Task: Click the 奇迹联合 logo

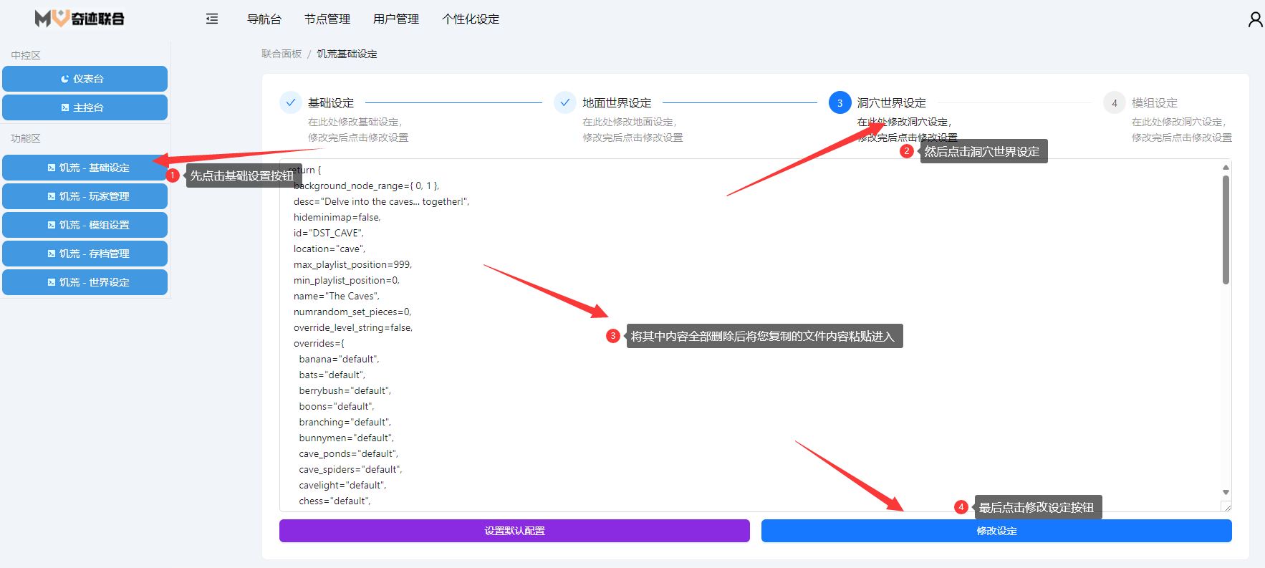Action: pos(80,19)
